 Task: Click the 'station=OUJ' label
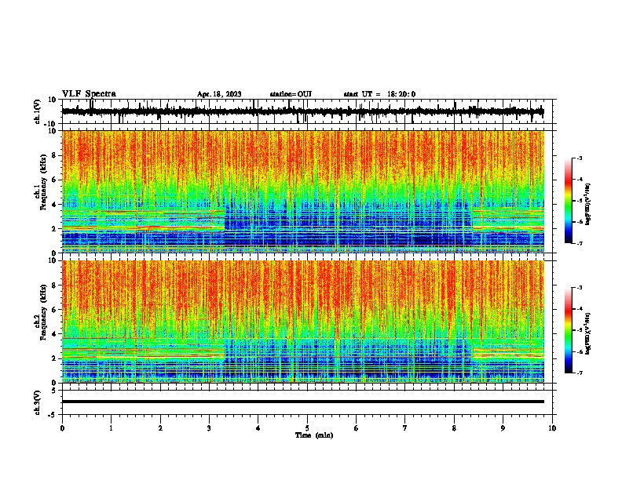click(291, 94)
